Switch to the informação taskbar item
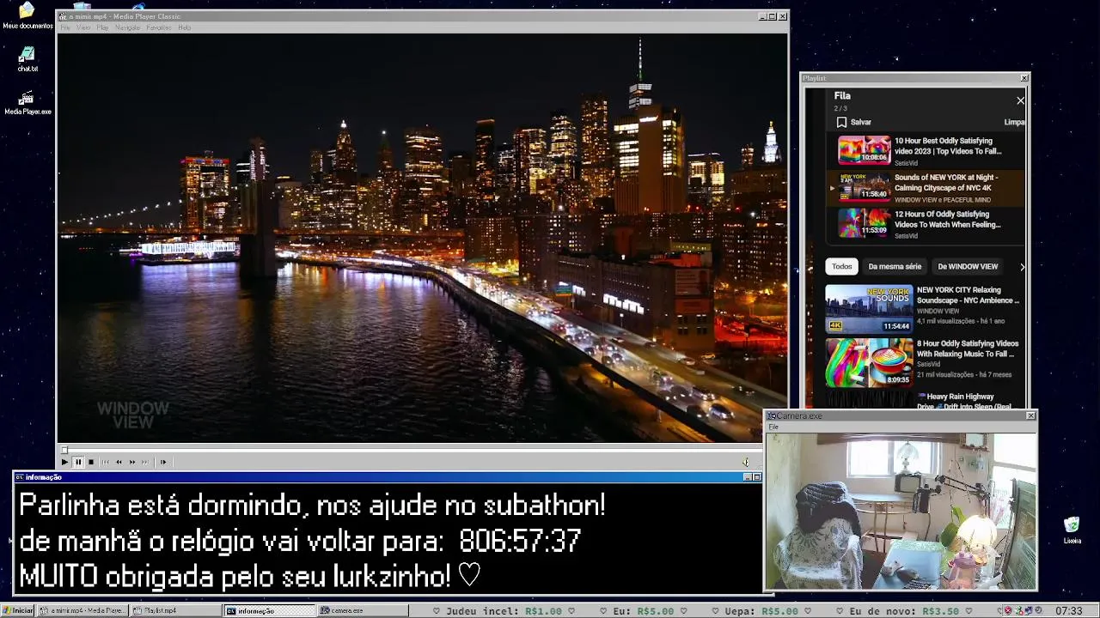Viewport: 1100px width, 618px height. 270,610
